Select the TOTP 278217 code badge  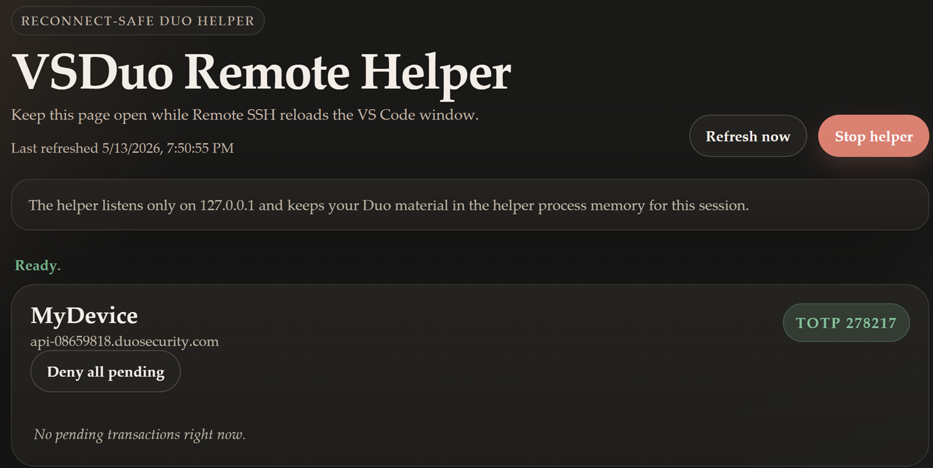point(846,323)
